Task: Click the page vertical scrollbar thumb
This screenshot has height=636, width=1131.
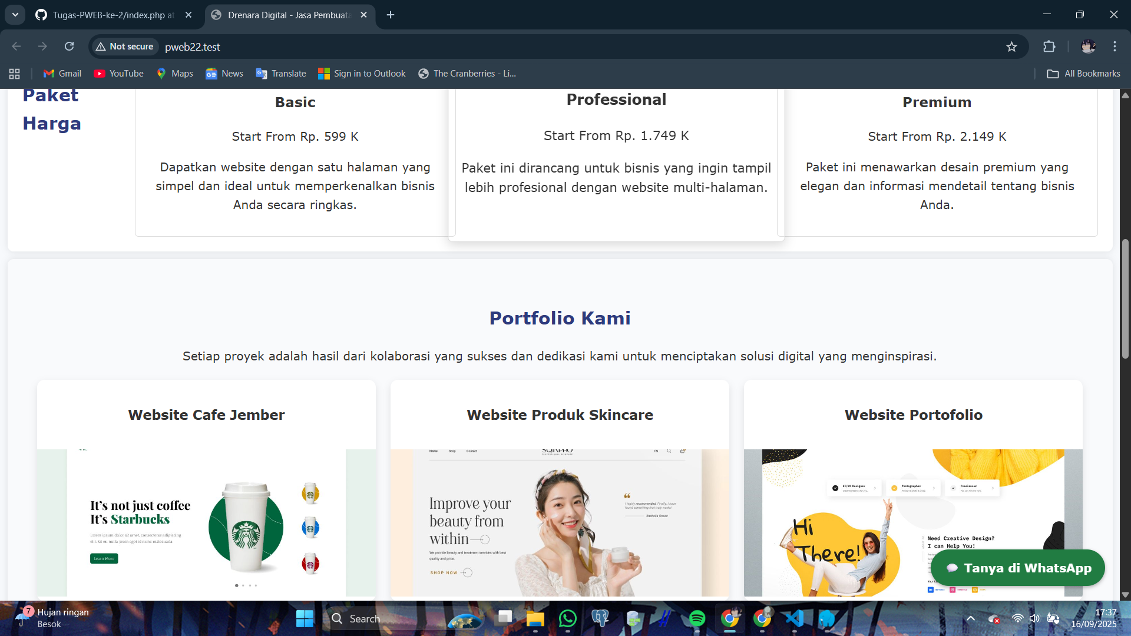Action: [1125, 297]
